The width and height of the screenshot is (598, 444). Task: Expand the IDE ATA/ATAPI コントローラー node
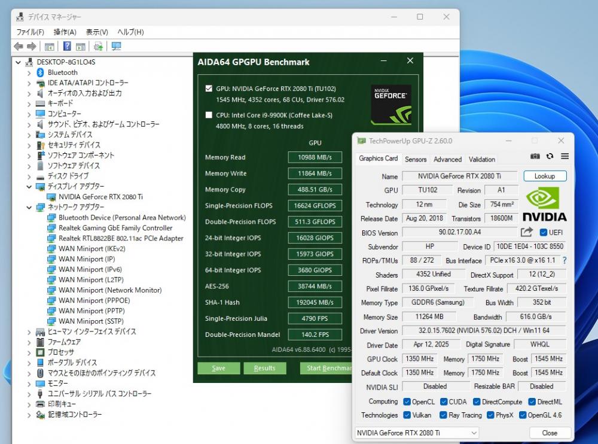tap(29, 83)
